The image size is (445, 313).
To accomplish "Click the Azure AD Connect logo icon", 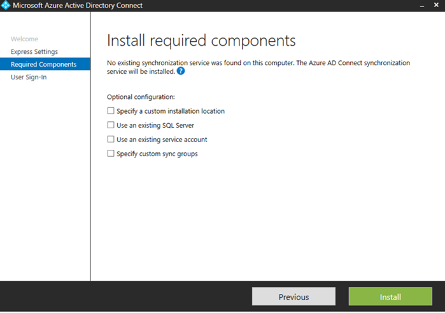I will (6, 6).
